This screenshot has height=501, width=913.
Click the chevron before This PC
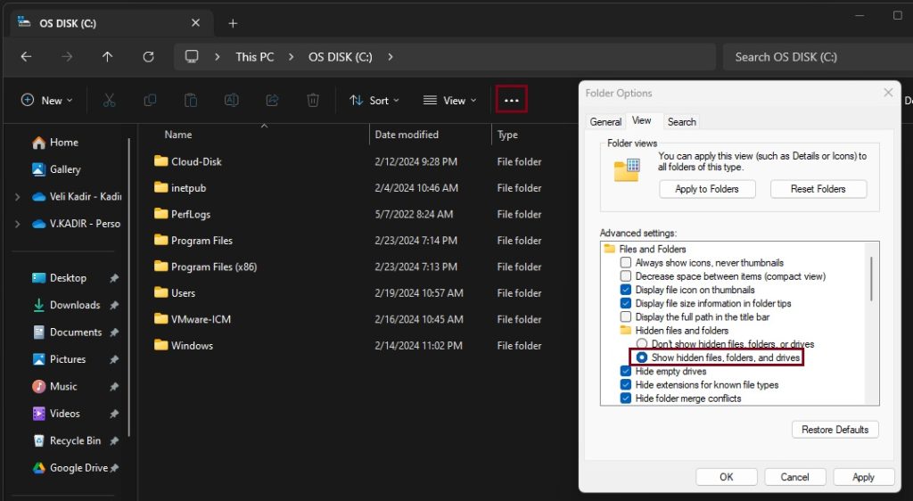click(x=218, y=56)
